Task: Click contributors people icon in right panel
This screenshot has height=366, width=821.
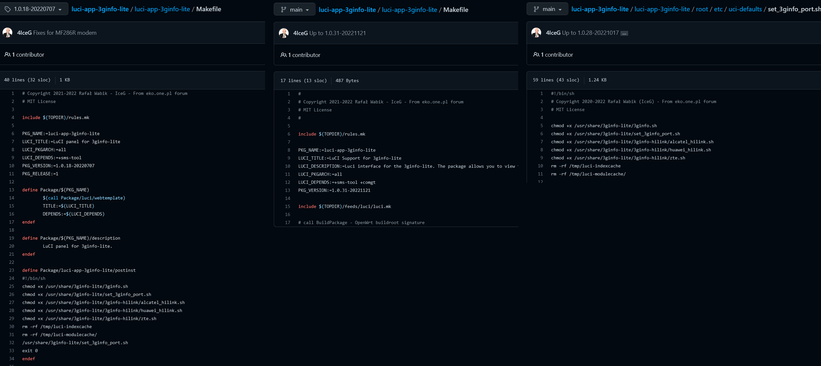Action: (x=536, y=55)
